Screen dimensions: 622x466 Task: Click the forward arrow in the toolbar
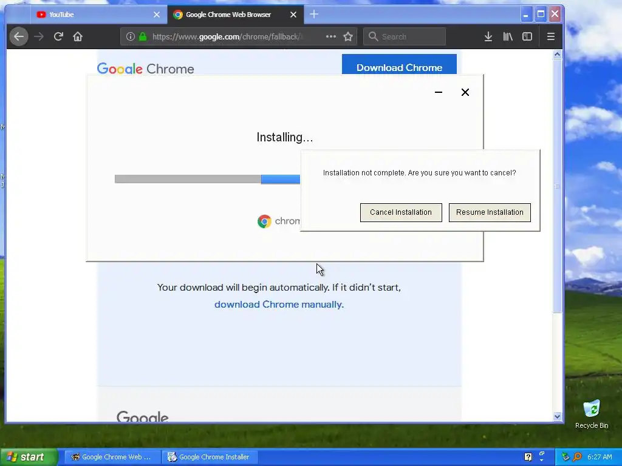coord(39,37)
